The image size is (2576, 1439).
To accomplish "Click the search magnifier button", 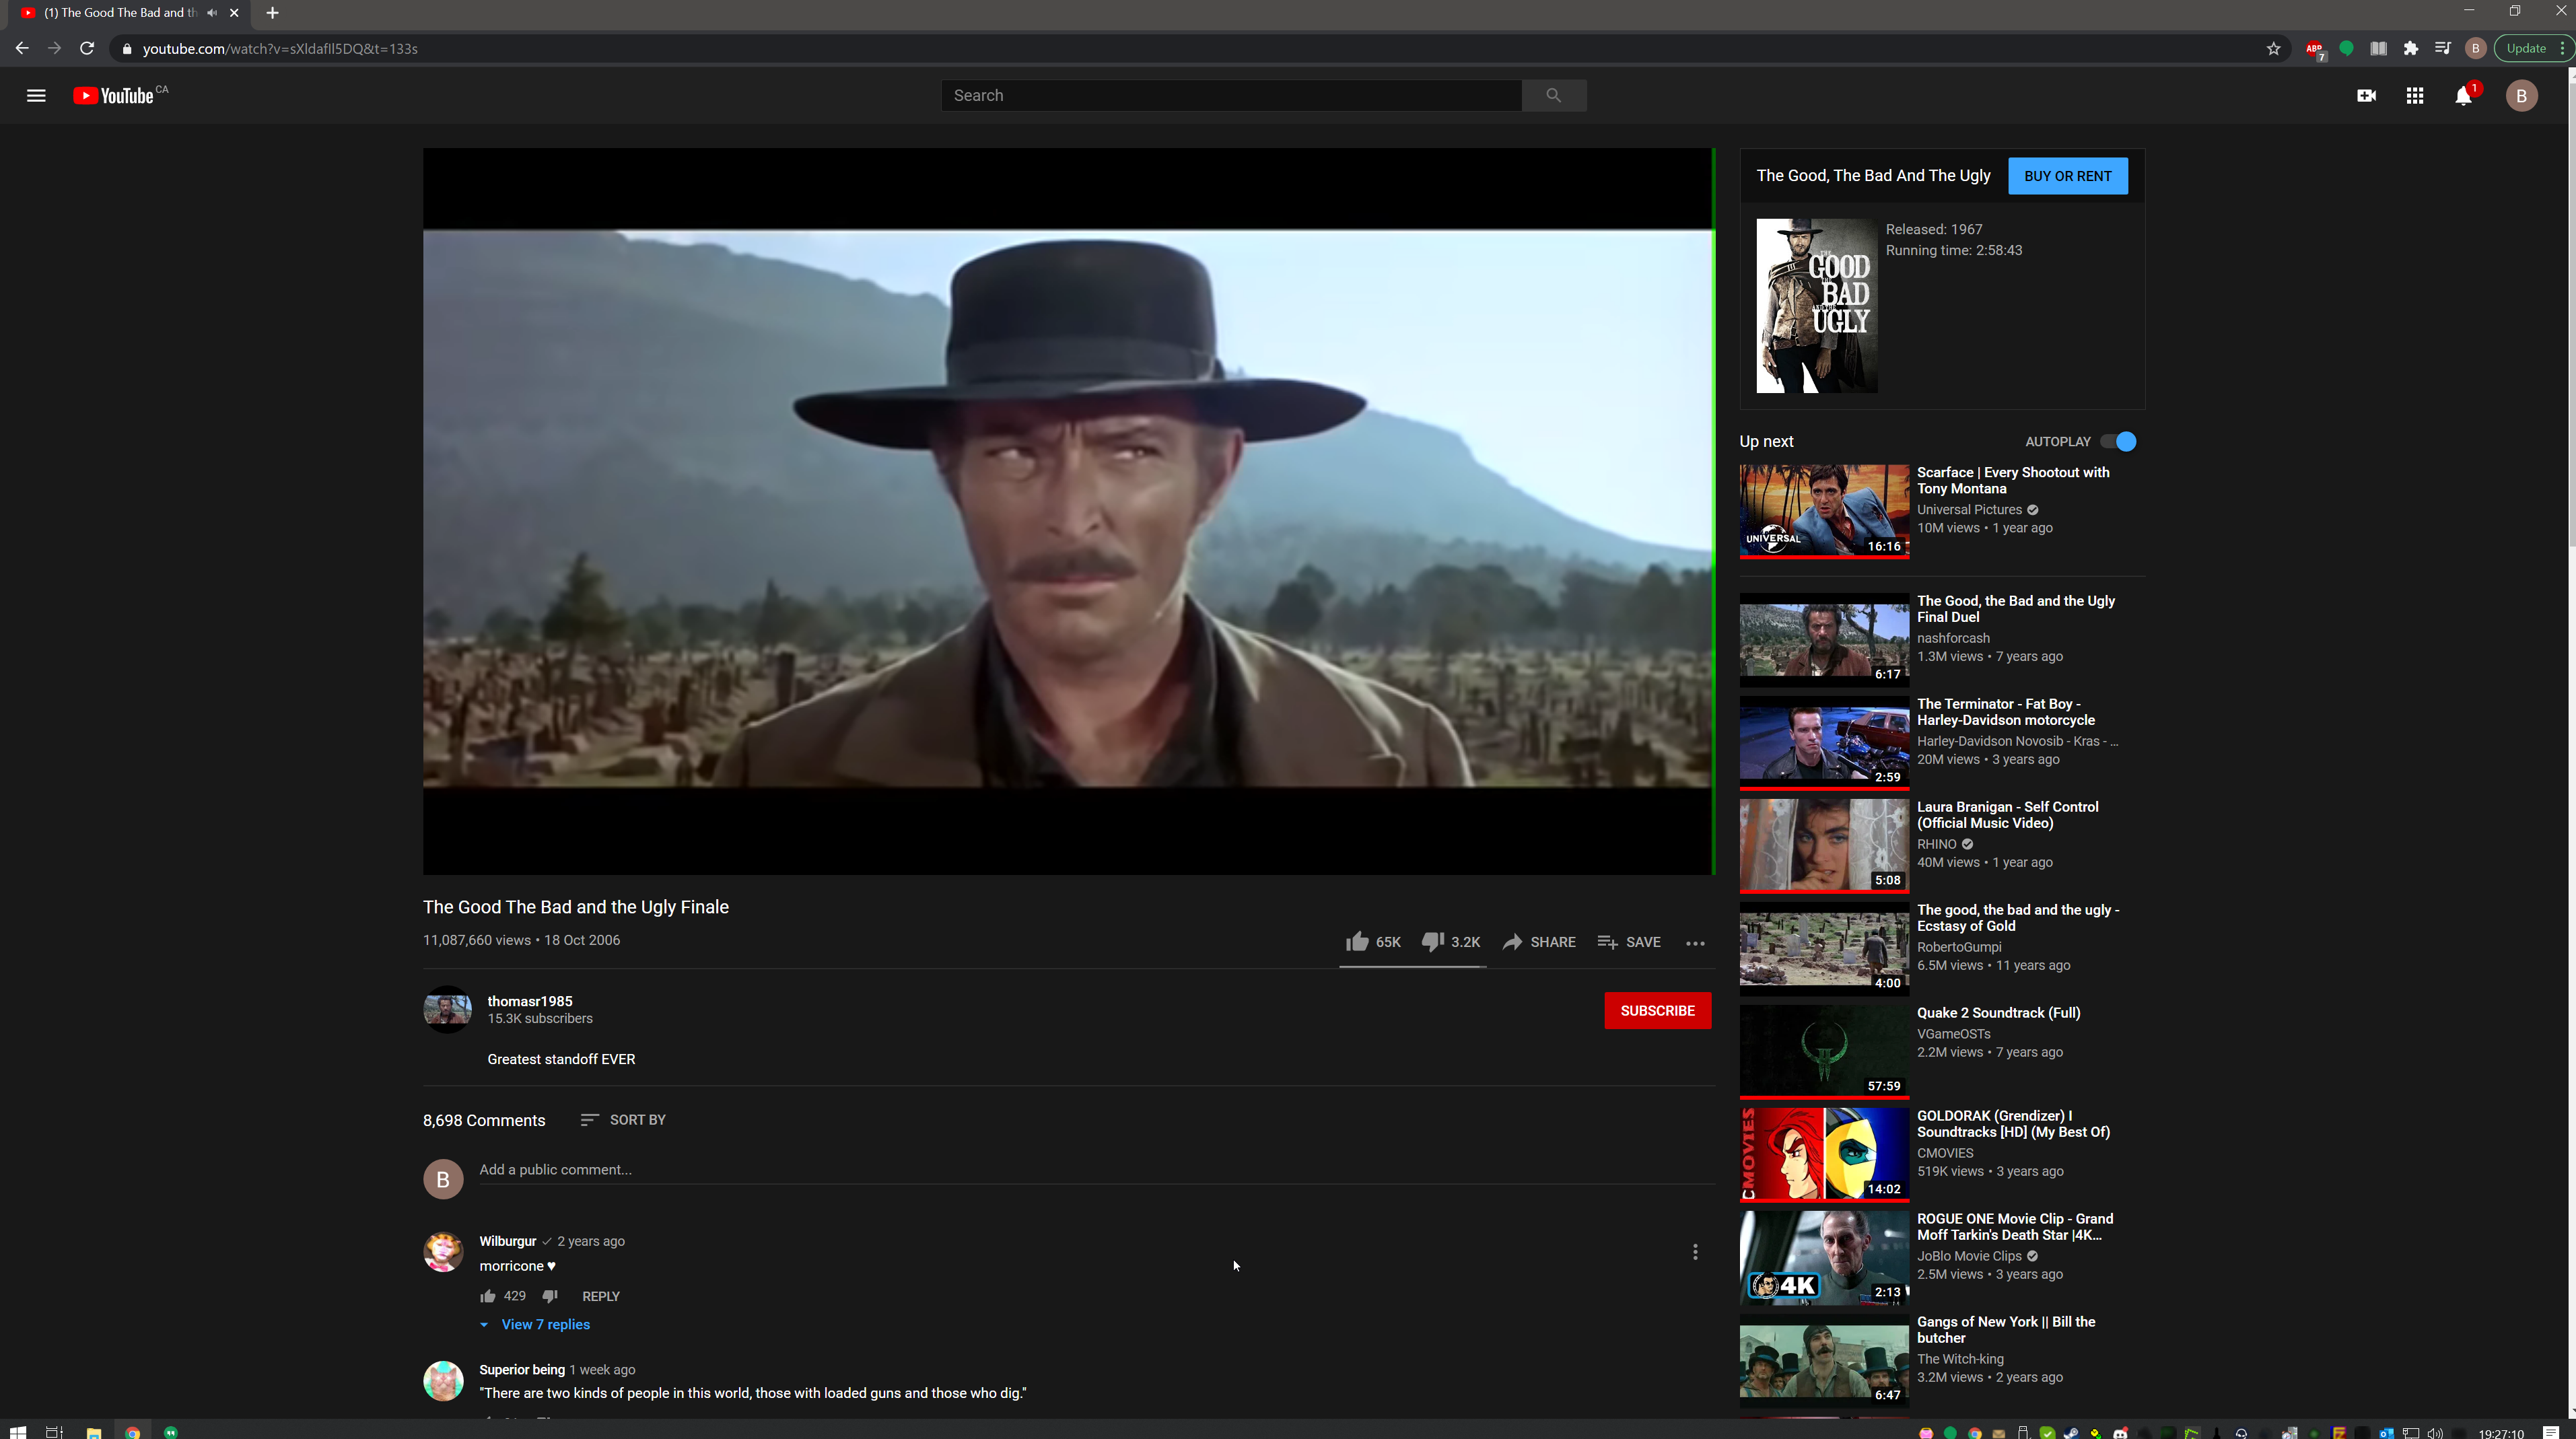I will click(x=1553, y=95).
